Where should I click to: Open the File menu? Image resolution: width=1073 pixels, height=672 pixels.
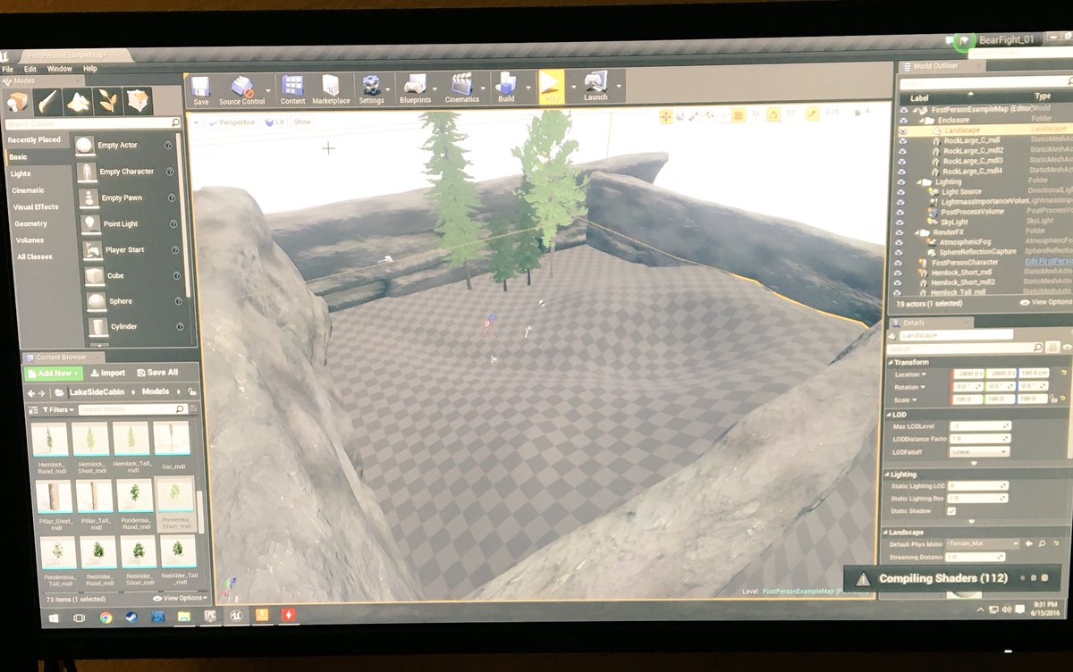(x=7, y=68)
